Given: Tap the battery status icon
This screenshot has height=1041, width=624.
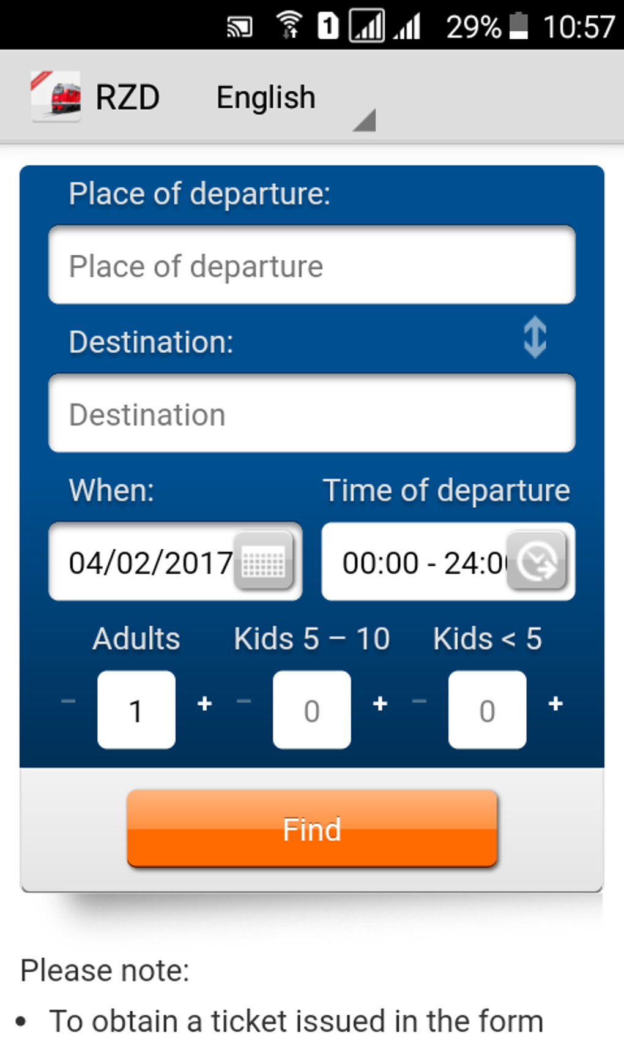Looking at the screenshot, I should (518, 26).
